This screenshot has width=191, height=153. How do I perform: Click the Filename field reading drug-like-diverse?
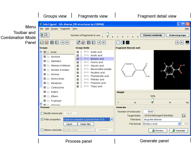(162, 119)
